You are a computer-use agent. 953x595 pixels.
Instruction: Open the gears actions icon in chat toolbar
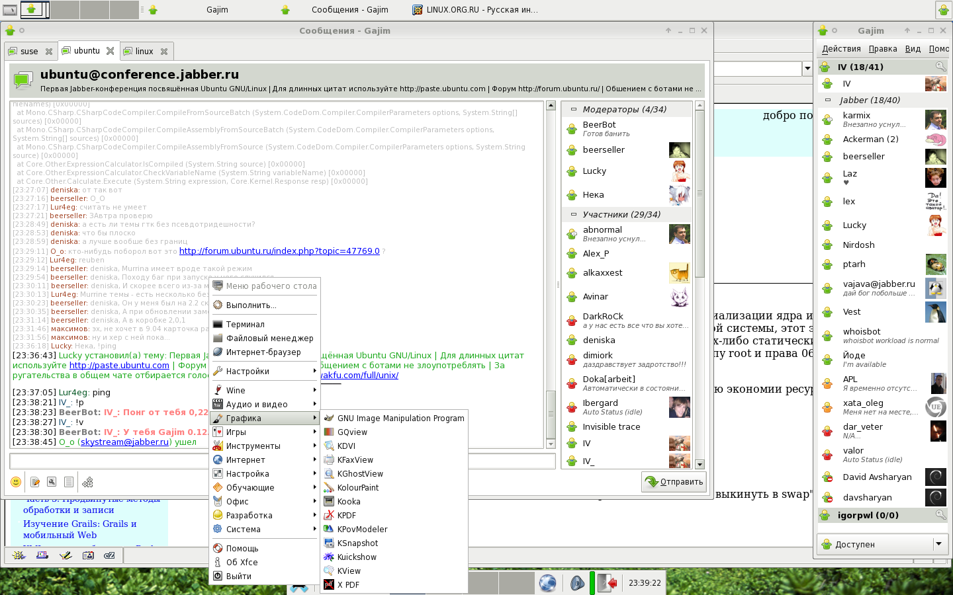point(87,482)
